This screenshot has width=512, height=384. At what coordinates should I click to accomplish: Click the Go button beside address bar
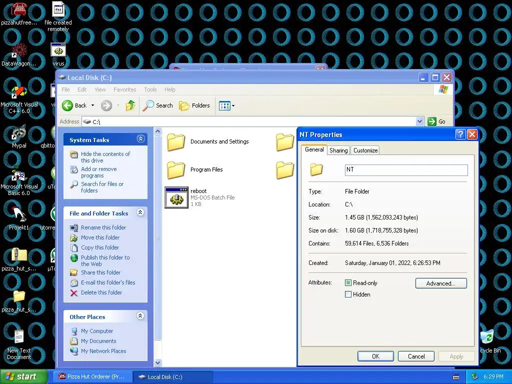tap(436, 121)
